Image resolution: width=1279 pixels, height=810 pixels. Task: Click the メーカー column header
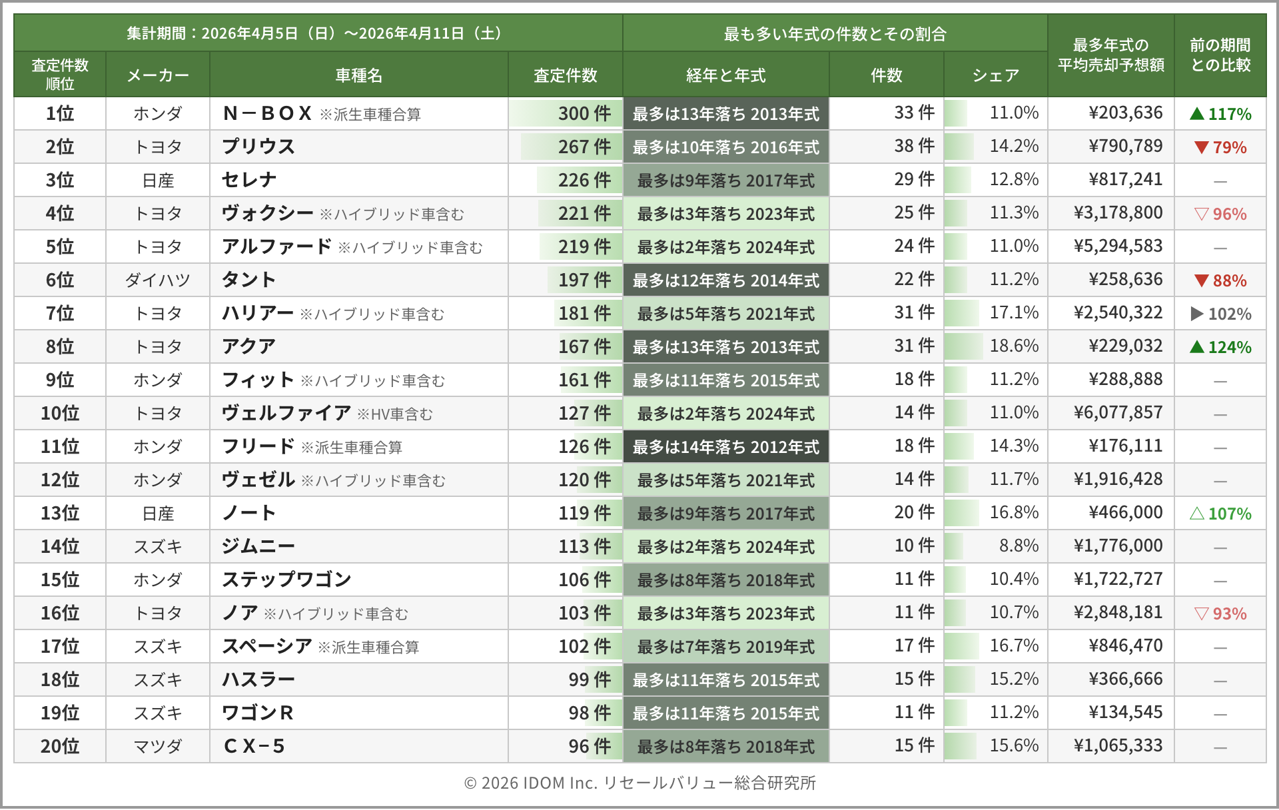(x=158, y=75)
